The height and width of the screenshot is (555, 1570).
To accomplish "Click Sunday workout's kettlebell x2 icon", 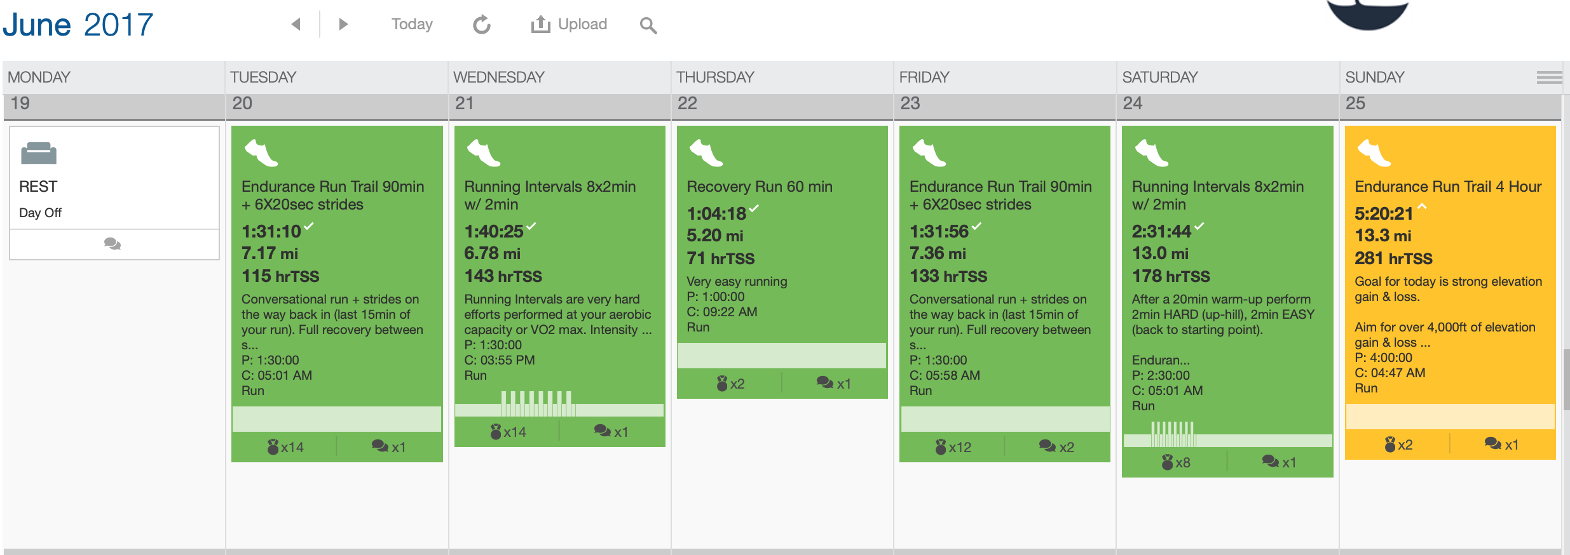I will tap(1398, 445).
